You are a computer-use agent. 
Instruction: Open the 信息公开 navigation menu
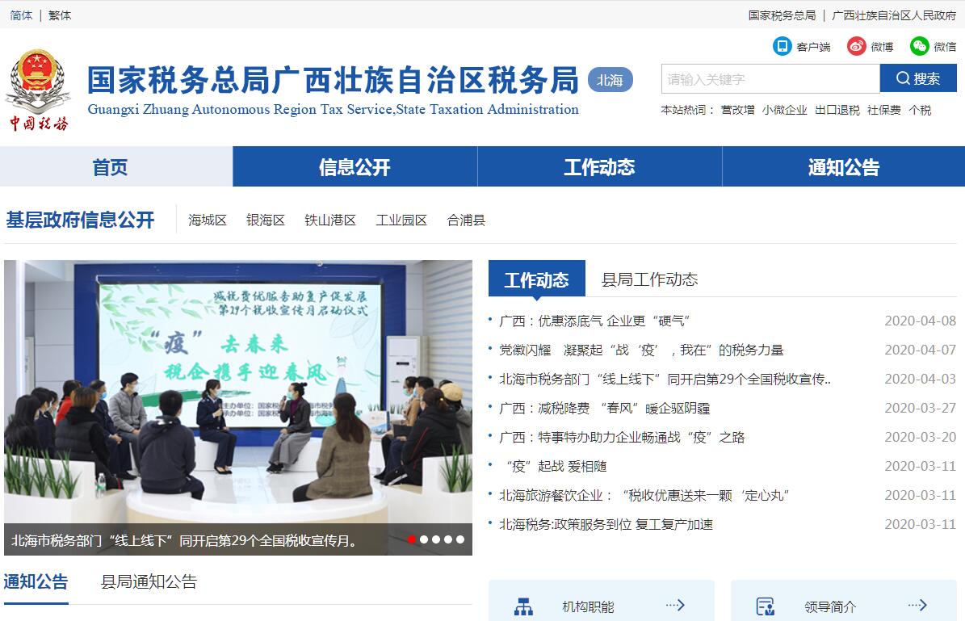tap(355, 167)
